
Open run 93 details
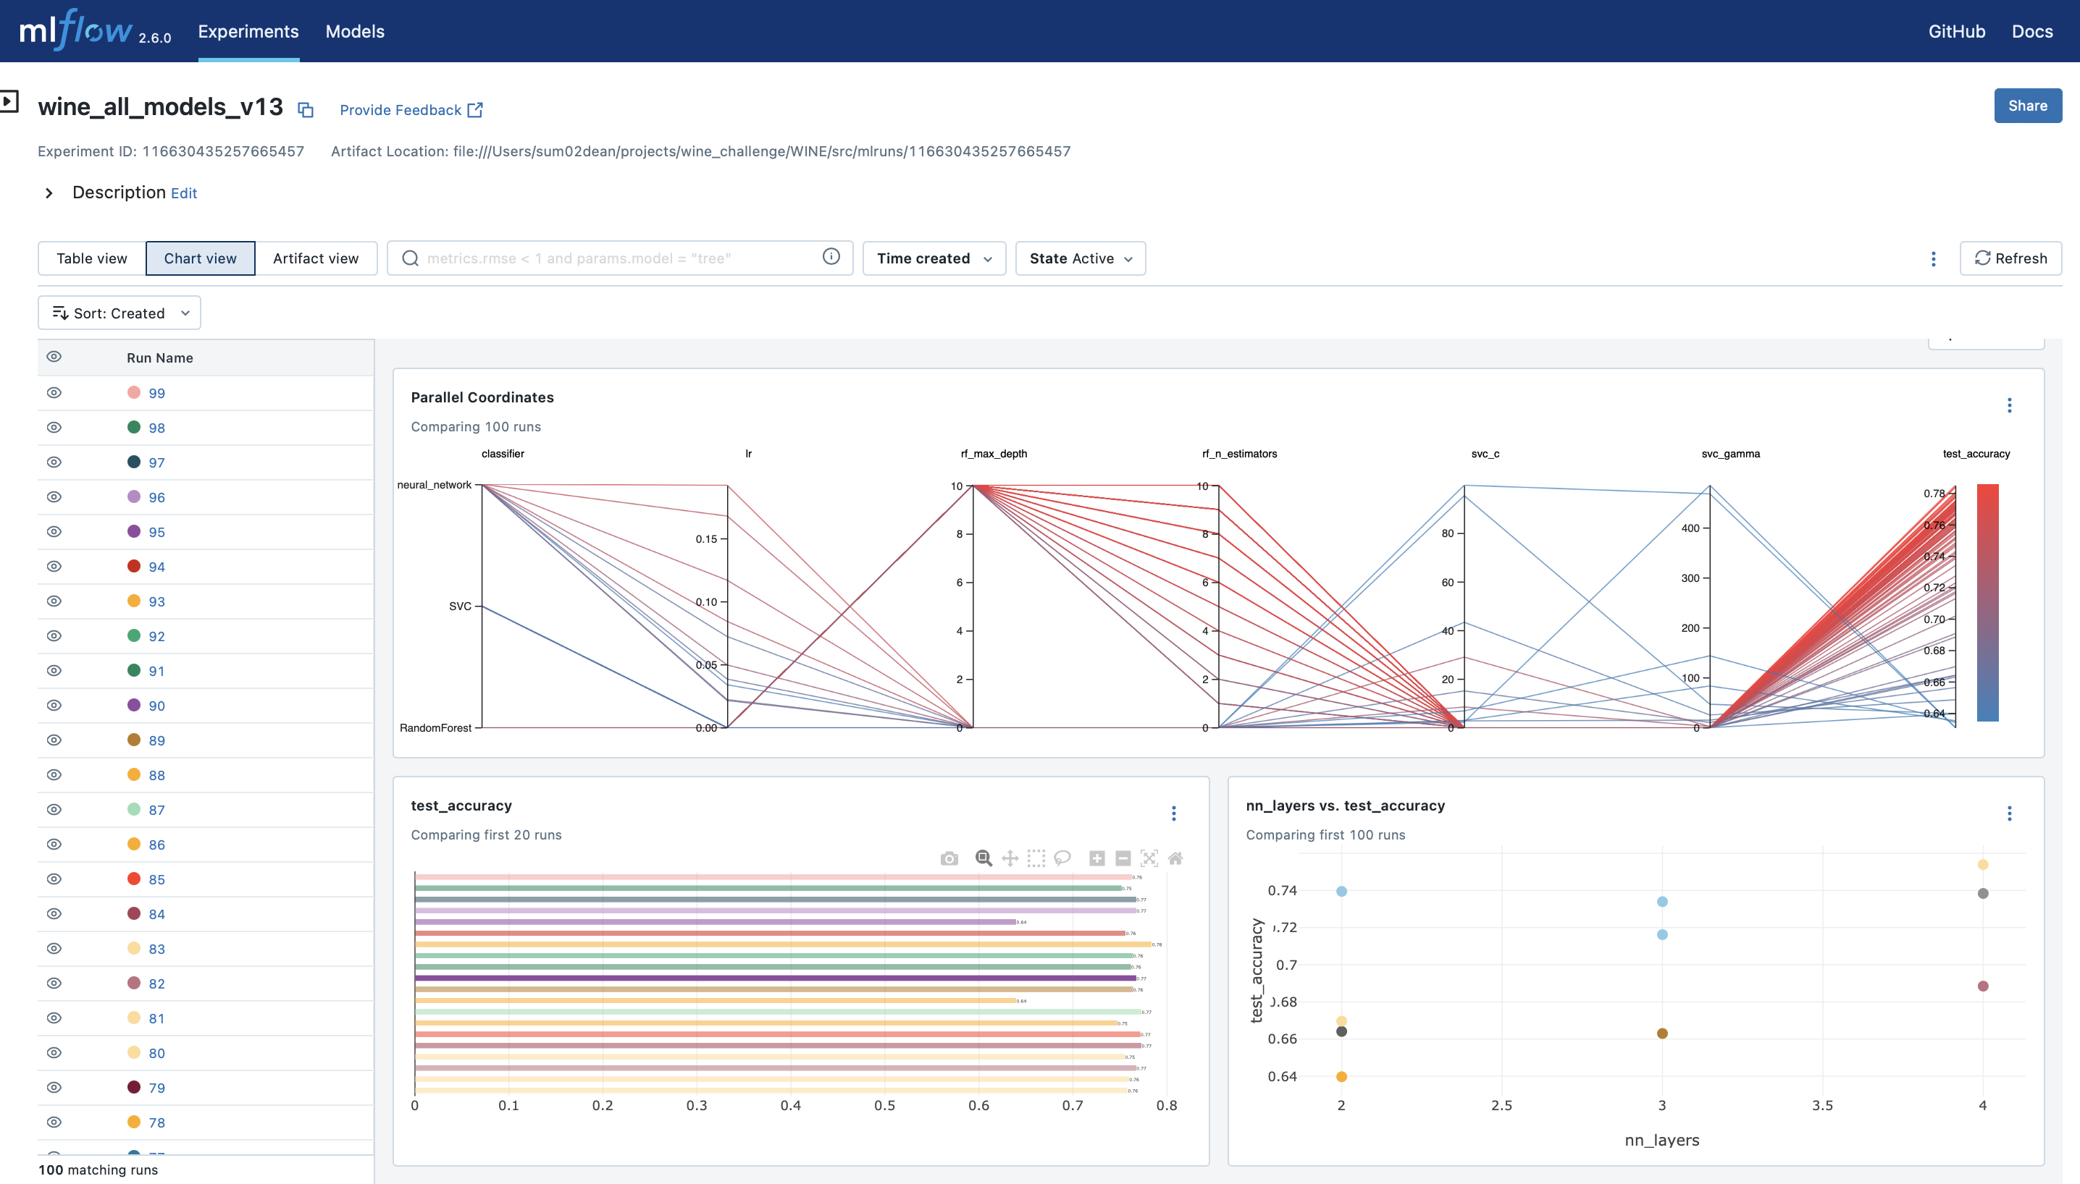[x=157, y=601]
